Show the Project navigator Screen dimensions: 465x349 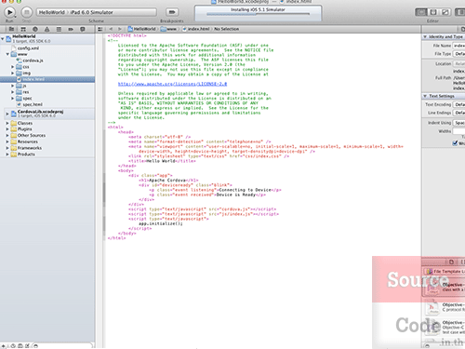(11, 29)
